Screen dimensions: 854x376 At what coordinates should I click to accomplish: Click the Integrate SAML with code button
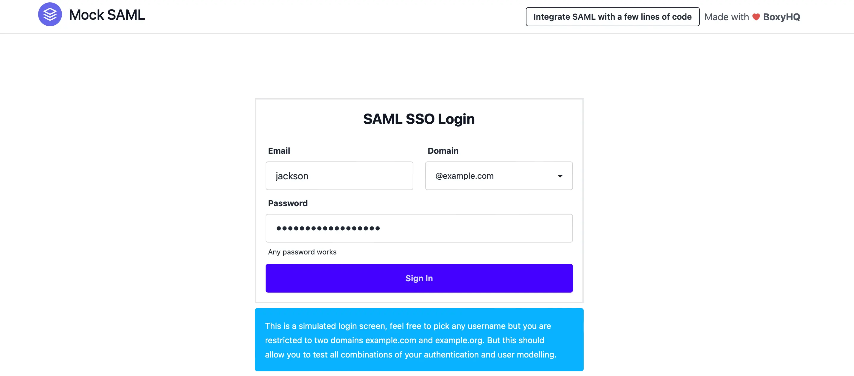[x=612, y=16]
